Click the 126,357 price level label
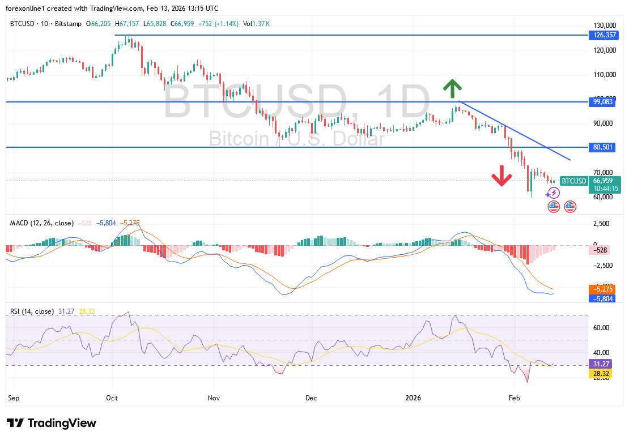The height and width of the screenshot is (440, 629). coord(603,35)
